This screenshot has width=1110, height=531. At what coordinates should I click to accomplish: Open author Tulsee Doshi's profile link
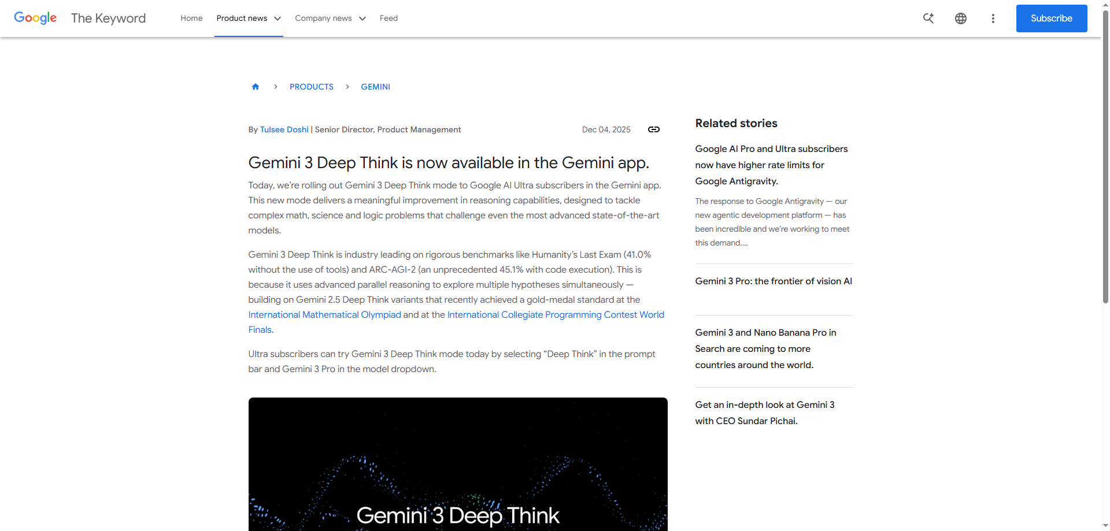[x=284, y=129]
